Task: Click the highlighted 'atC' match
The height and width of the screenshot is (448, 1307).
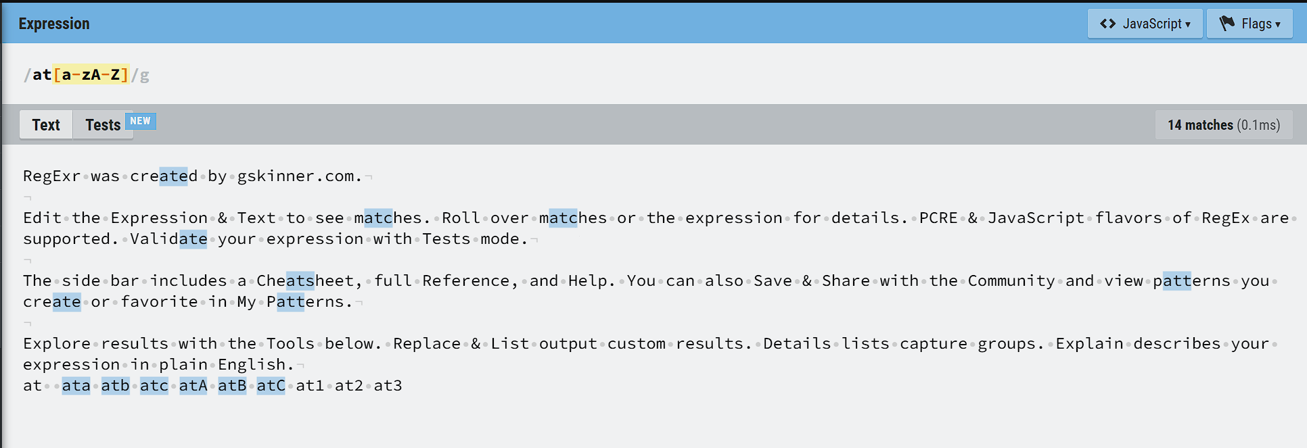Action: point(271,385)
